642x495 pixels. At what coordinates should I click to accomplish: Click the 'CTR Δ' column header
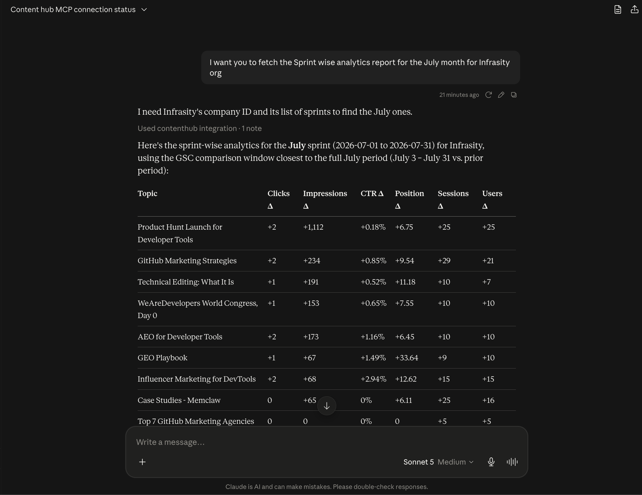pos(372,193)
